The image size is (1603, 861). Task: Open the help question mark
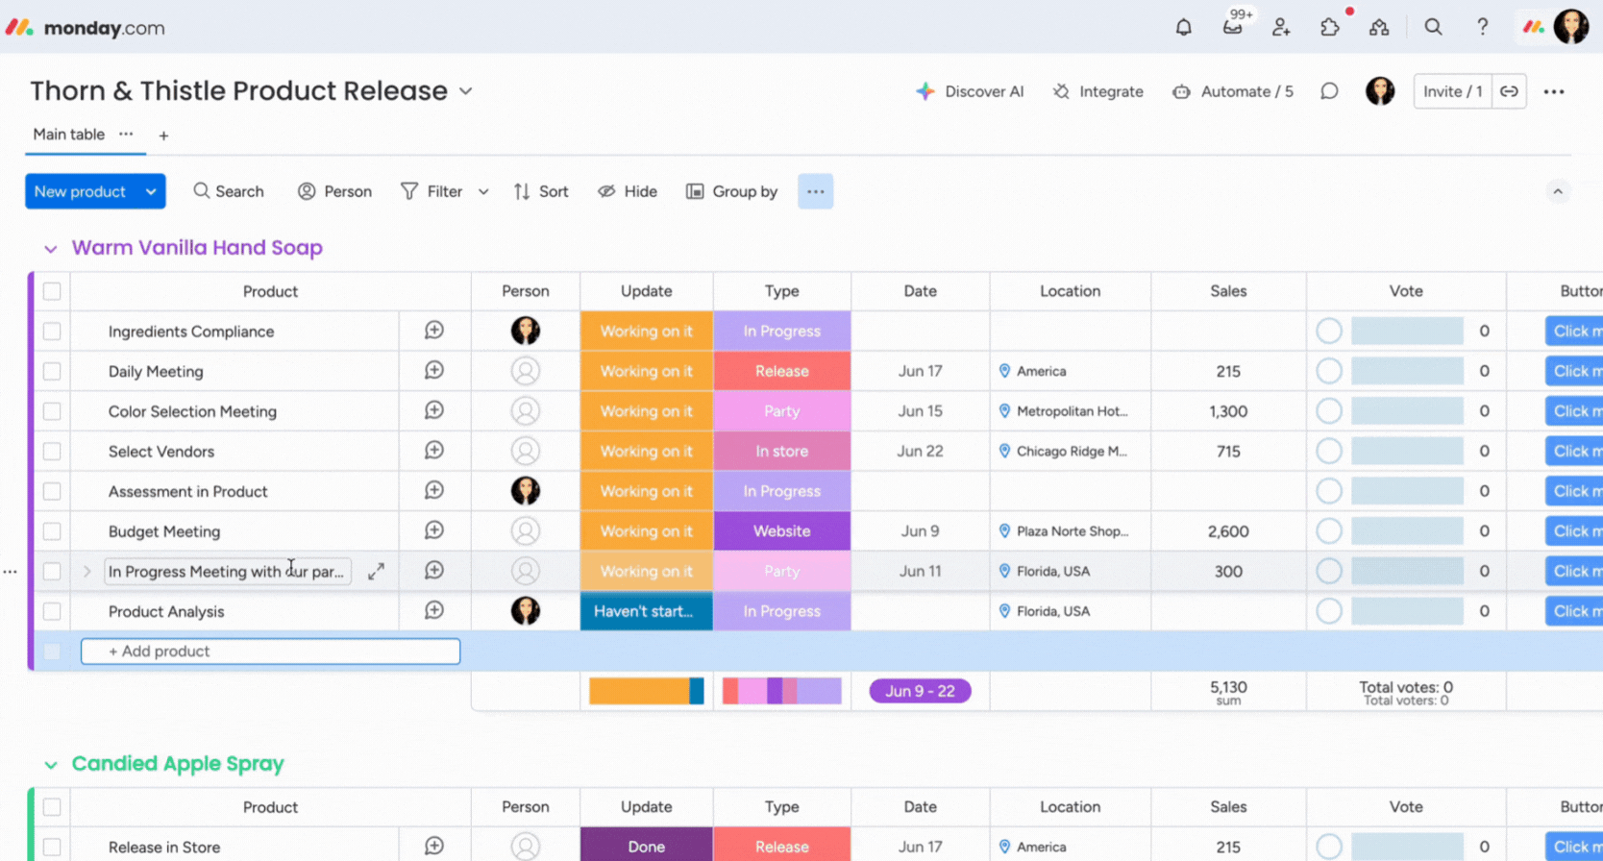pos(1482,27)
